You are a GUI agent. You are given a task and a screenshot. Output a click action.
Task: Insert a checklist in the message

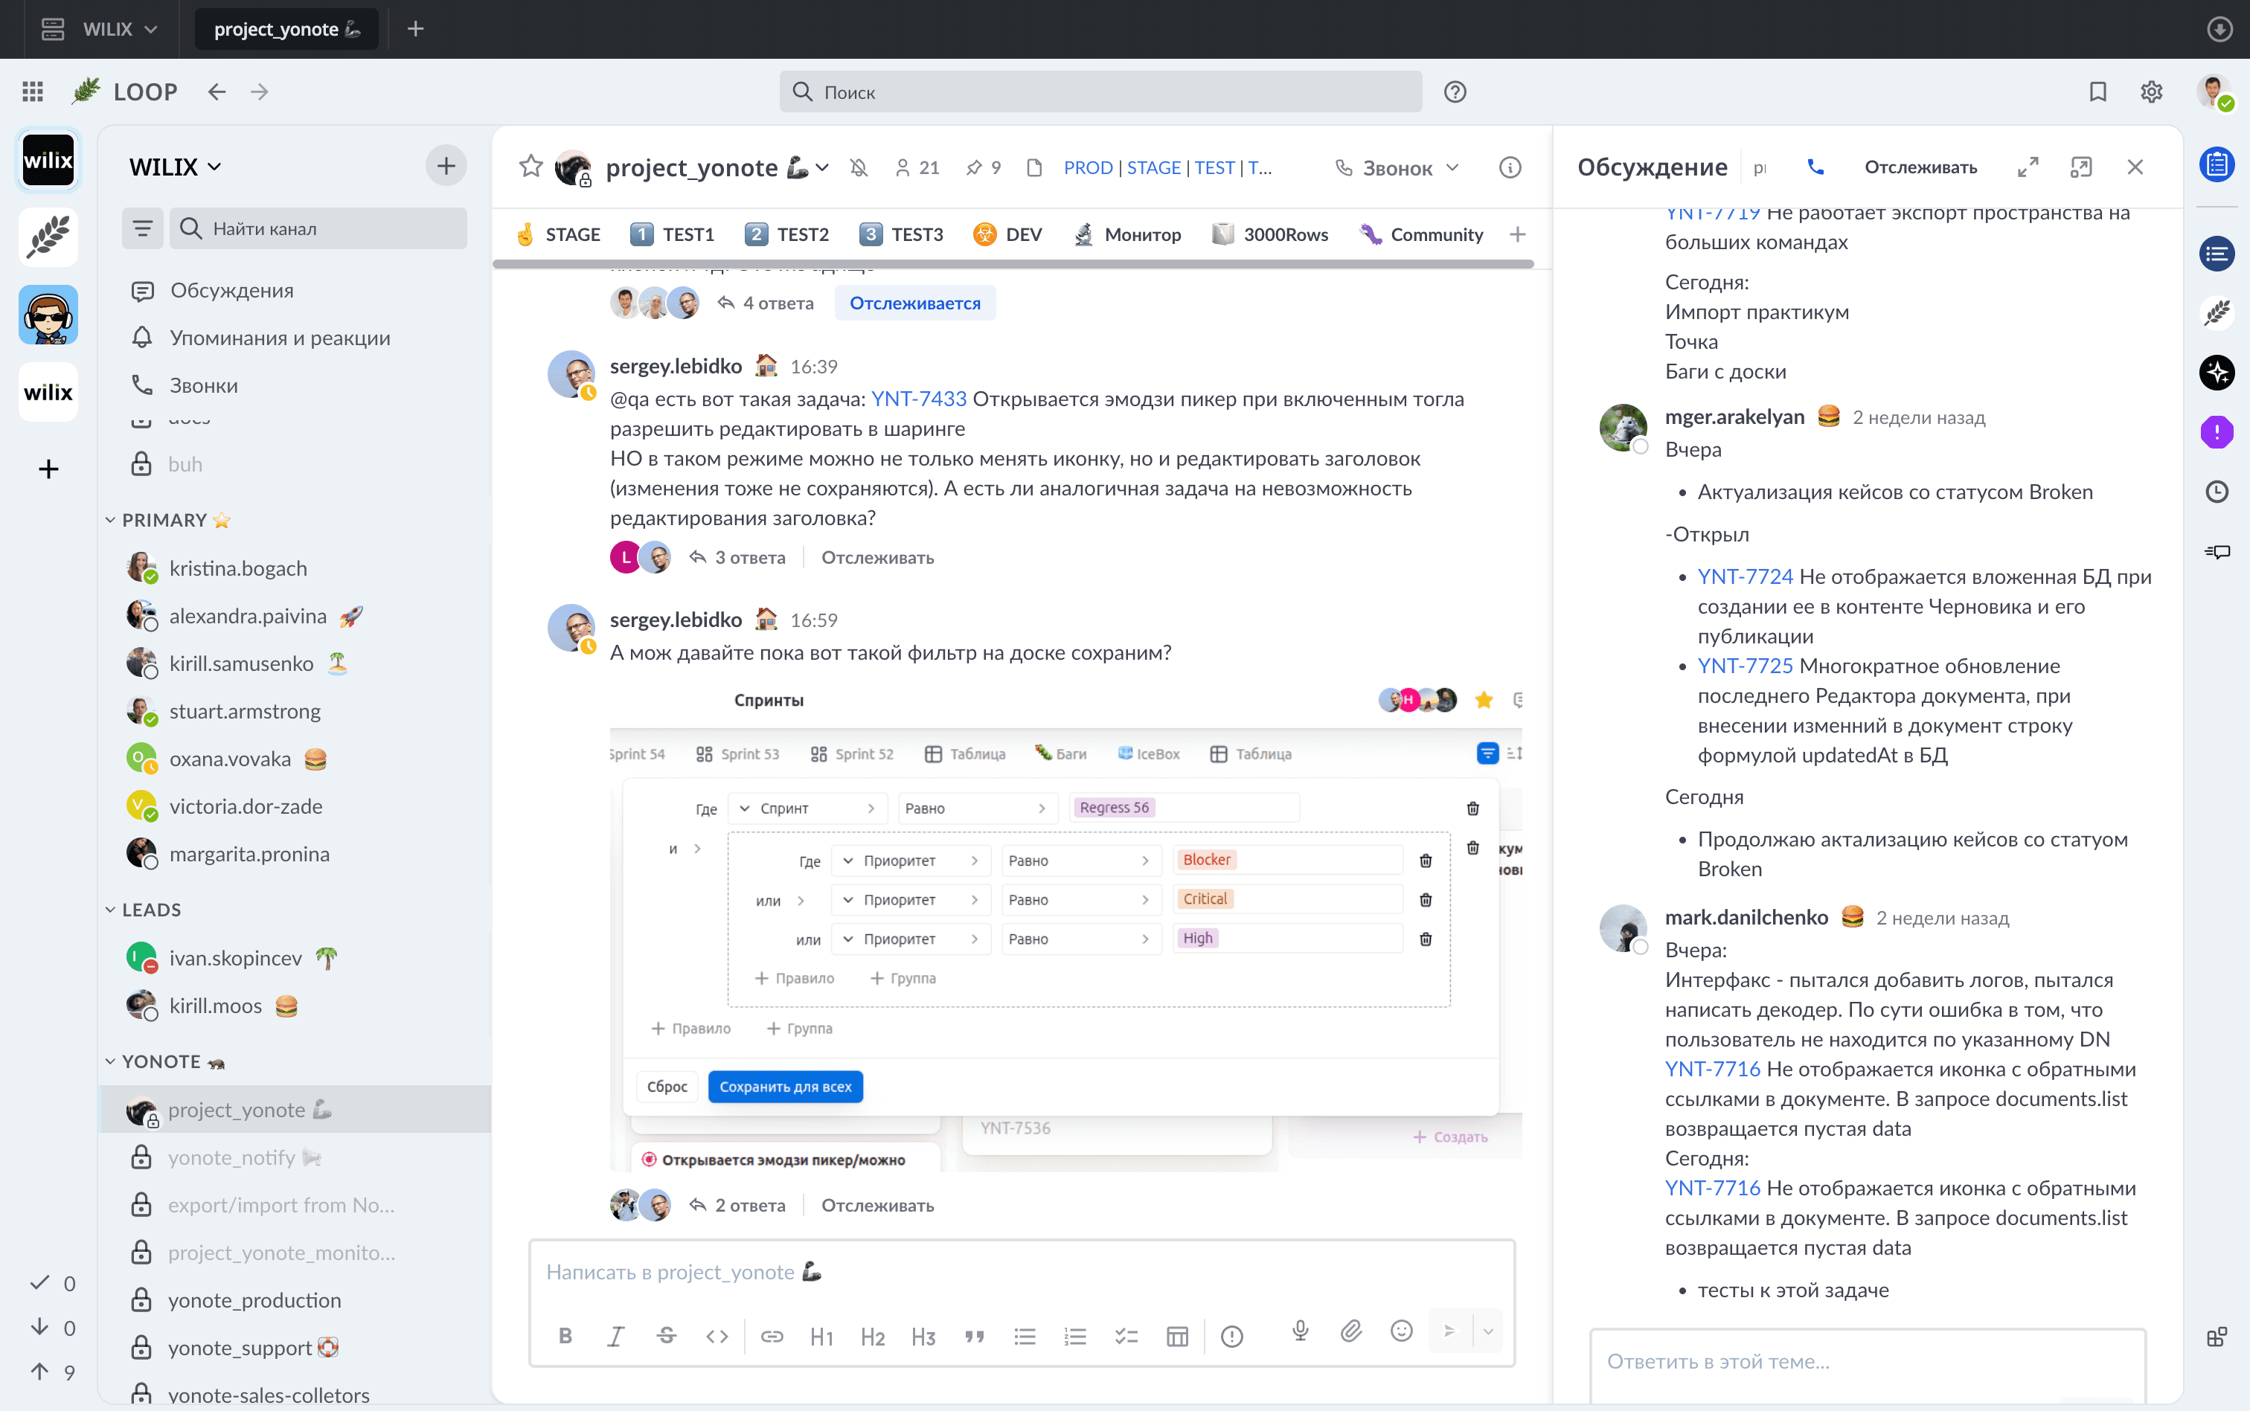click(1126, 1337)
